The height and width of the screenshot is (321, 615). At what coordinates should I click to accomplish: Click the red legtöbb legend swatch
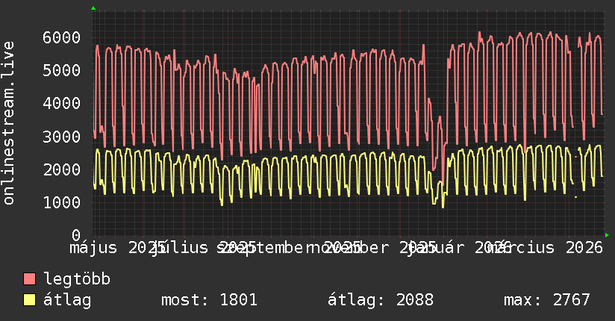(x=29, y=279)
